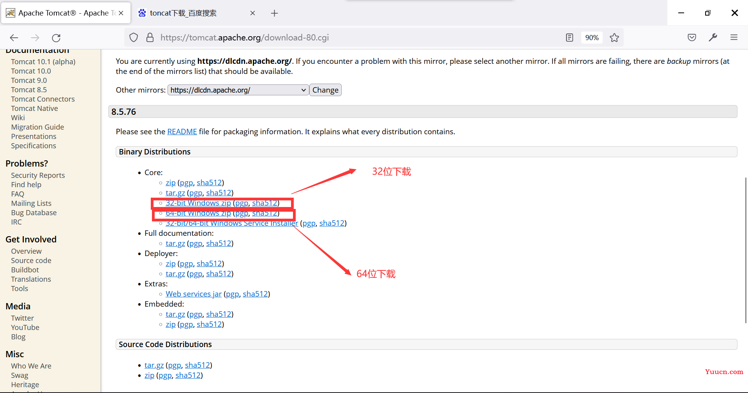Screen dimensions: 748x393
Task: Open the Bug Database link
Action: click(x=34, y=212)
